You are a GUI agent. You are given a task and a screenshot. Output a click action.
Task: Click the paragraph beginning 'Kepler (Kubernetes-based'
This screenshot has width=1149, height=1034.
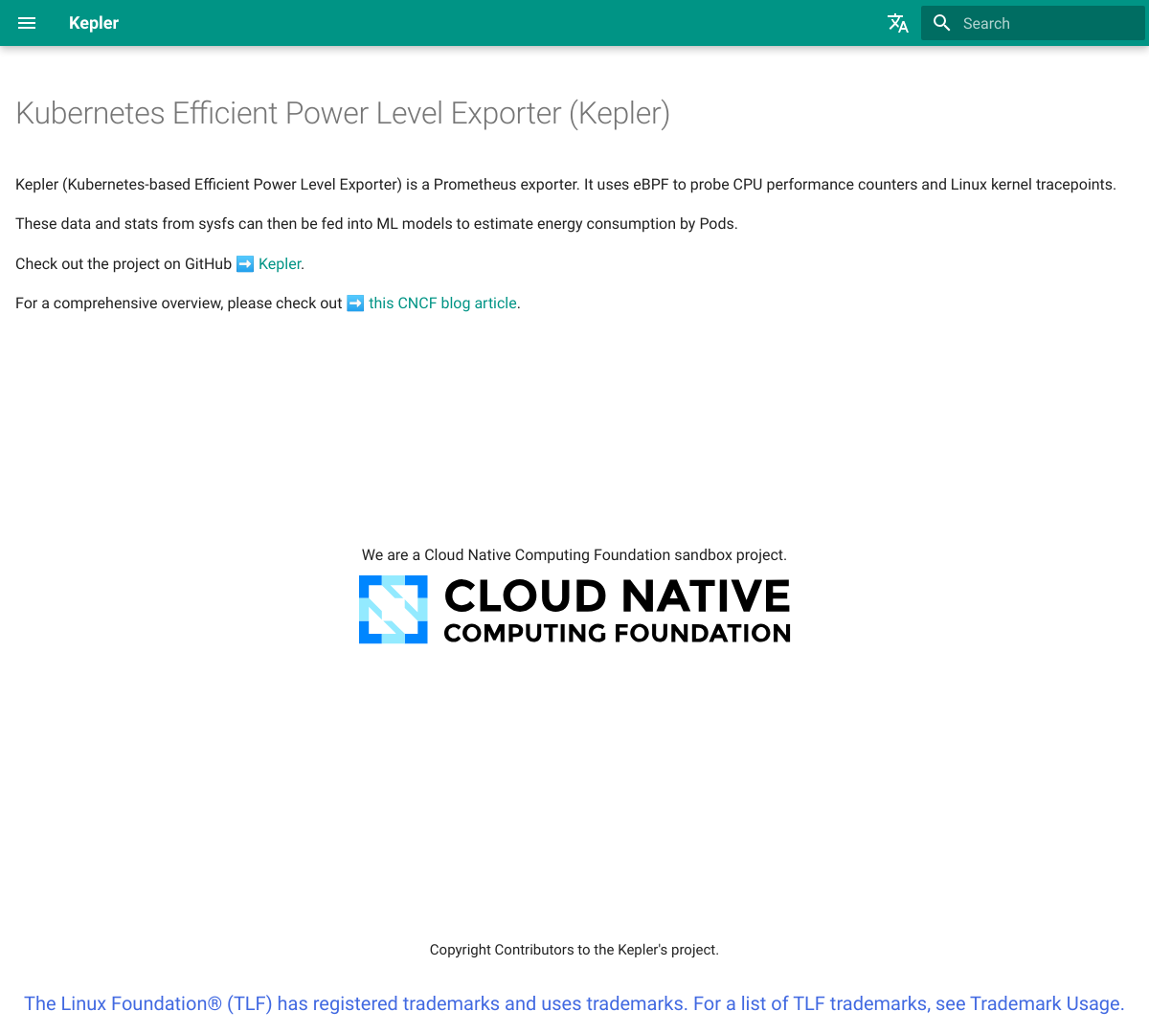coord(566,184)
